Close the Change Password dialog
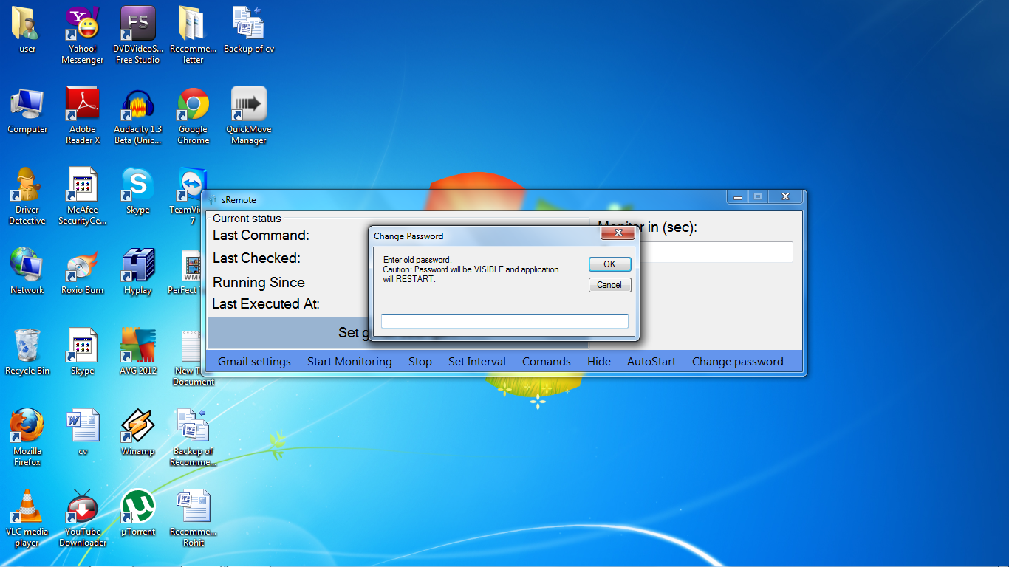This screenshot has height=567, width=1009. pyautogui.click(x=618, y=234)
